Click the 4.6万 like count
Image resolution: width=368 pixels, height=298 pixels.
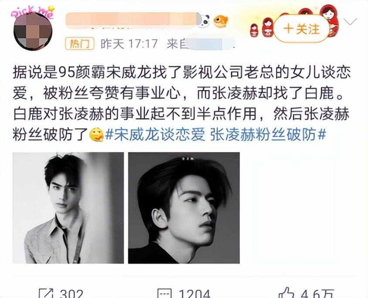pos(317,294)
